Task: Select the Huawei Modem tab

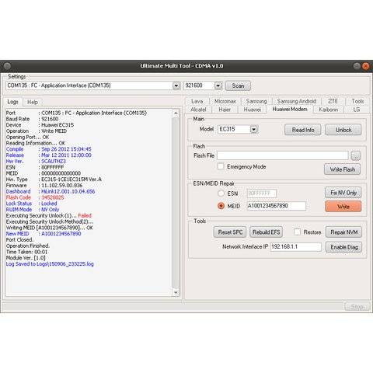Action: [290, 109]
